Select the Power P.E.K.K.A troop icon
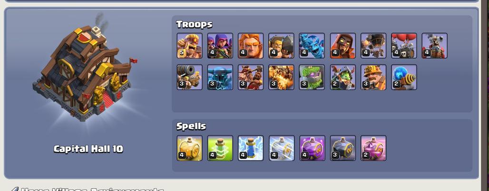The height and width of the screenshot is (191, 489). tap(220, 77)
